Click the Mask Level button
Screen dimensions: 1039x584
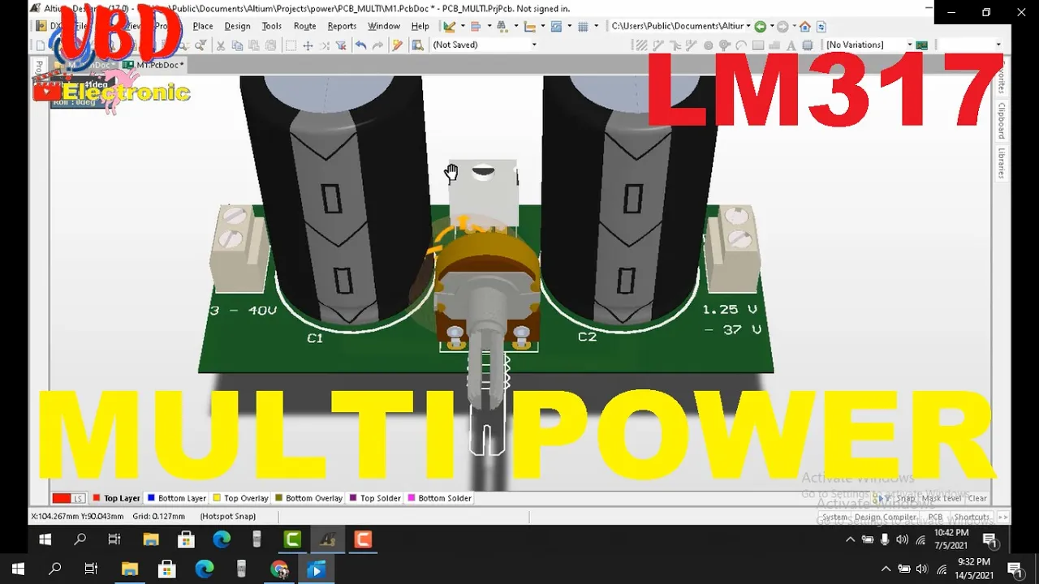[x=942, y=498]
